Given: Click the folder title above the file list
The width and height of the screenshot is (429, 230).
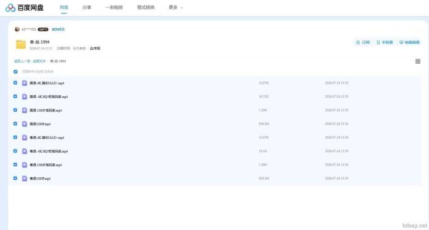Looking at the screenshot, I should [x=40, y=42].
